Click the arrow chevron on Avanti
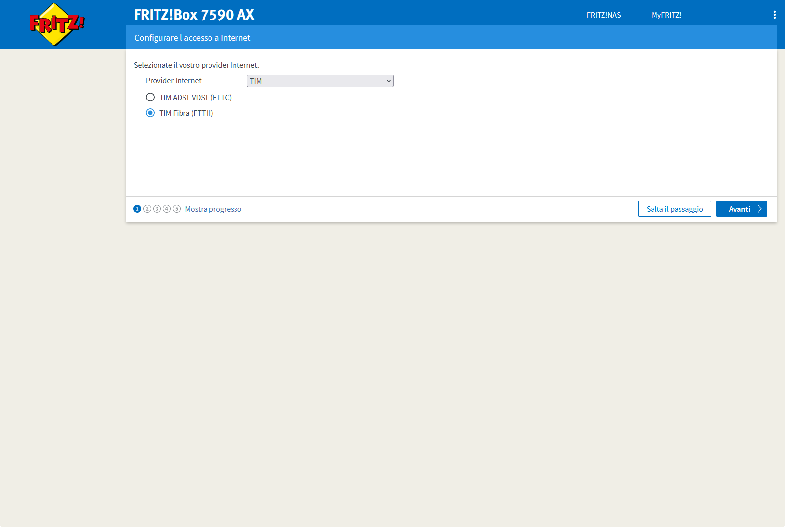 759,209
